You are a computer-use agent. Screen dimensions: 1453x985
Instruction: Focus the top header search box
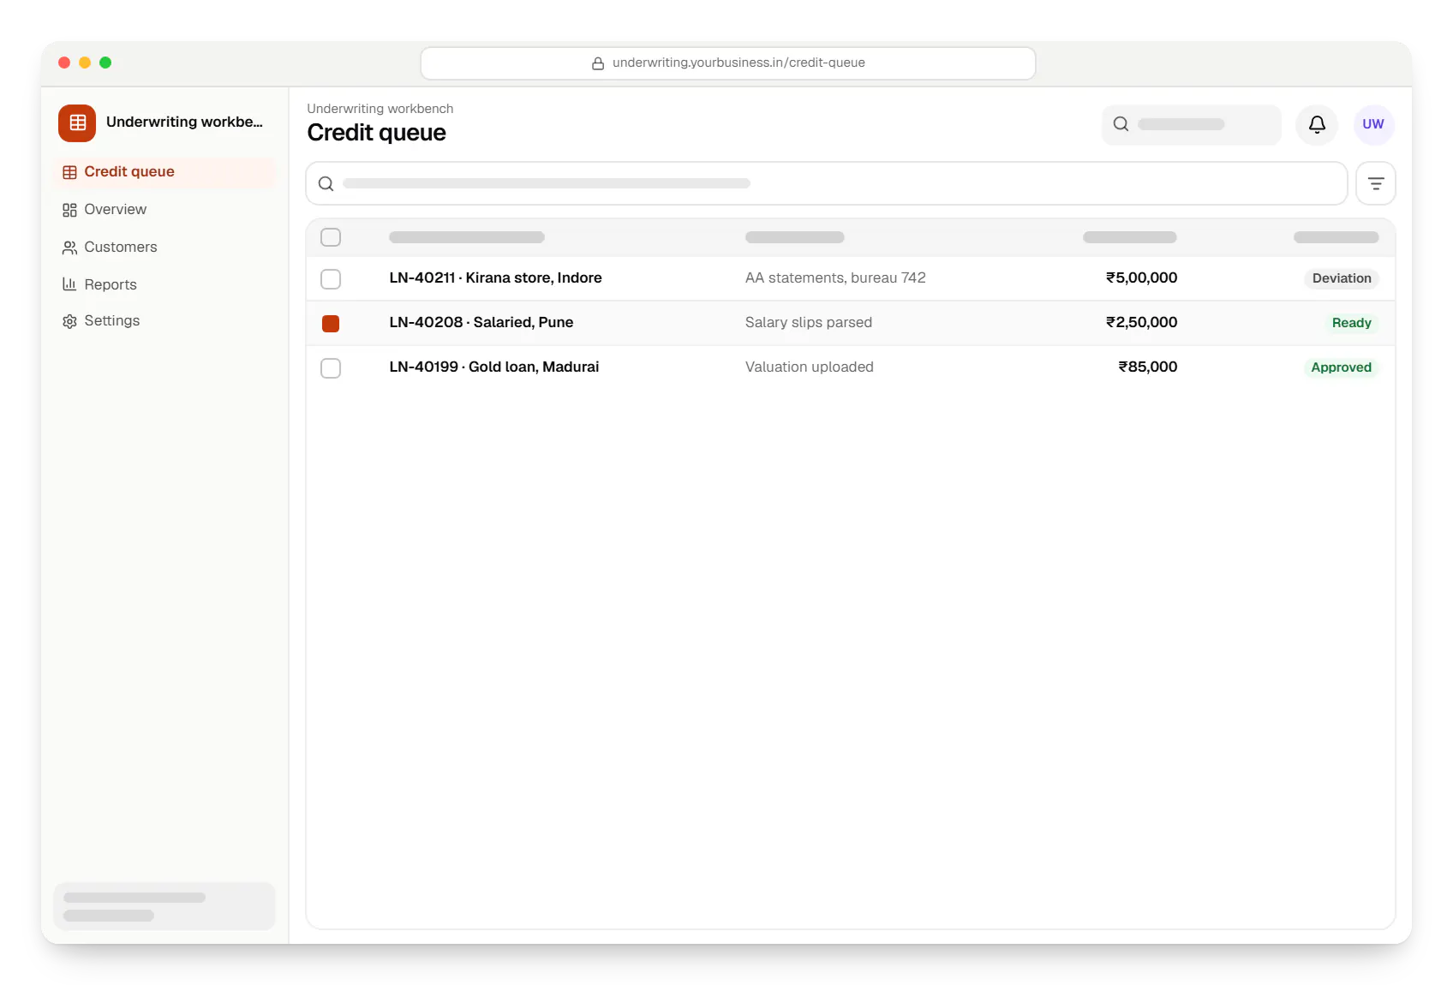coord(1192,125)
